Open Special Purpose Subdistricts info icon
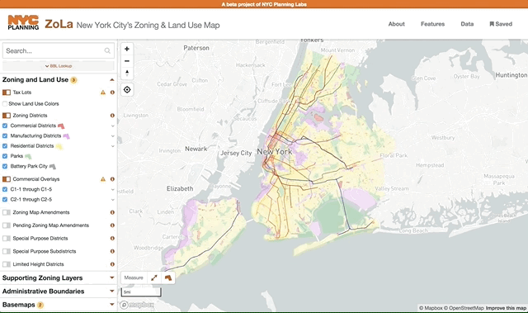 [112, 251]
